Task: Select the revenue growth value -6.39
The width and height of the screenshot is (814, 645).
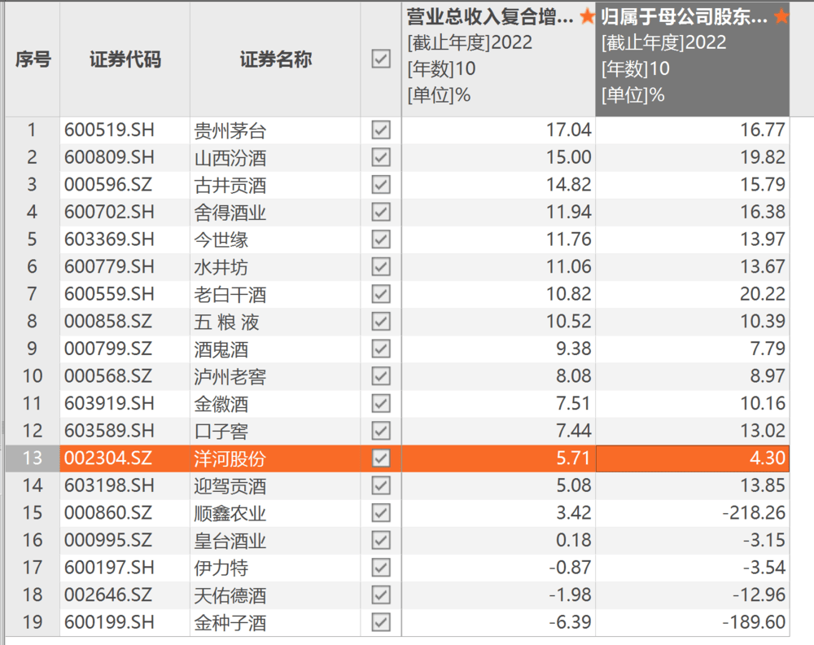Action: click(x=570, y=622)
